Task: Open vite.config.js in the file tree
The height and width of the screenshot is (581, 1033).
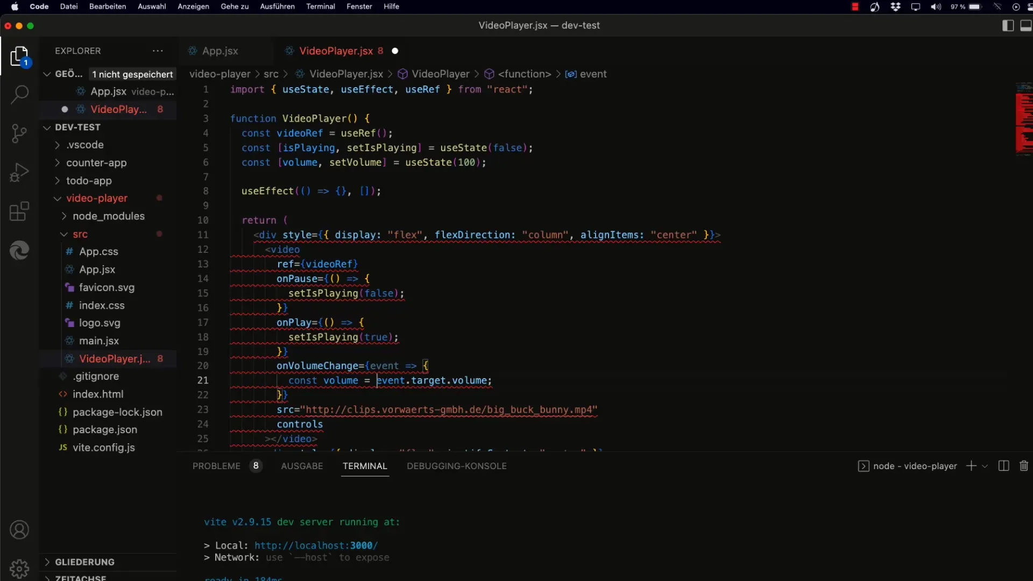Action: tap(104, 447)
